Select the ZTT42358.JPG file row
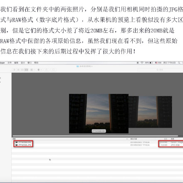Image resolution: width=183 pixels, height=183 pixels. pos(97,145)
